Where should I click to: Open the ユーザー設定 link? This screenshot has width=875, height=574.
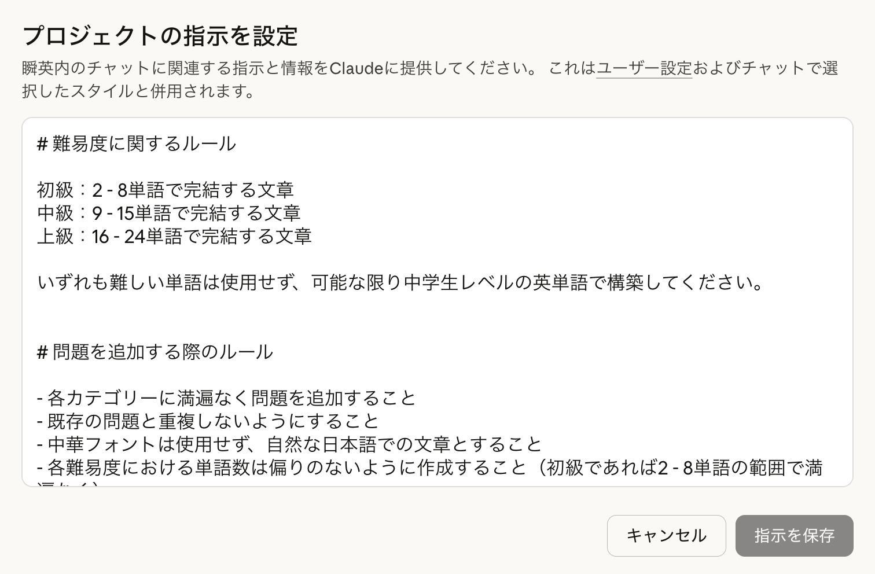tap(644, 68)
